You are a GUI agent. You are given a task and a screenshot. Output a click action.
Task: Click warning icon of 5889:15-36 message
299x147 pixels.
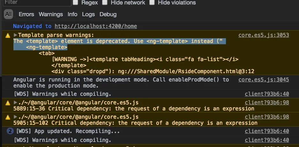point(8,103)
